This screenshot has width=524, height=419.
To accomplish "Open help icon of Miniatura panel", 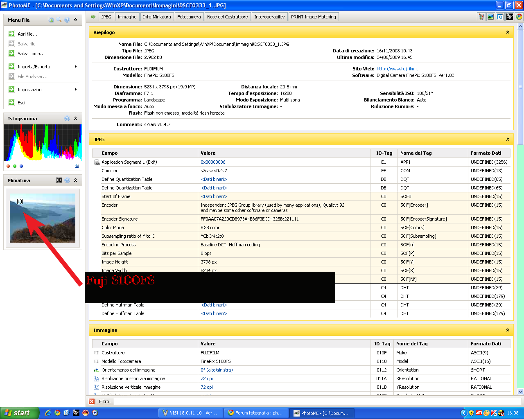I will (67, 180).
